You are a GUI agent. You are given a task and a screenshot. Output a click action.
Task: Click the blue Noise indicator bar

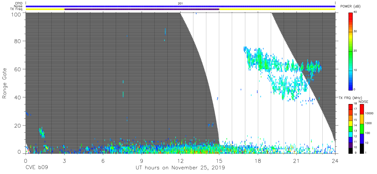[180, 6]
